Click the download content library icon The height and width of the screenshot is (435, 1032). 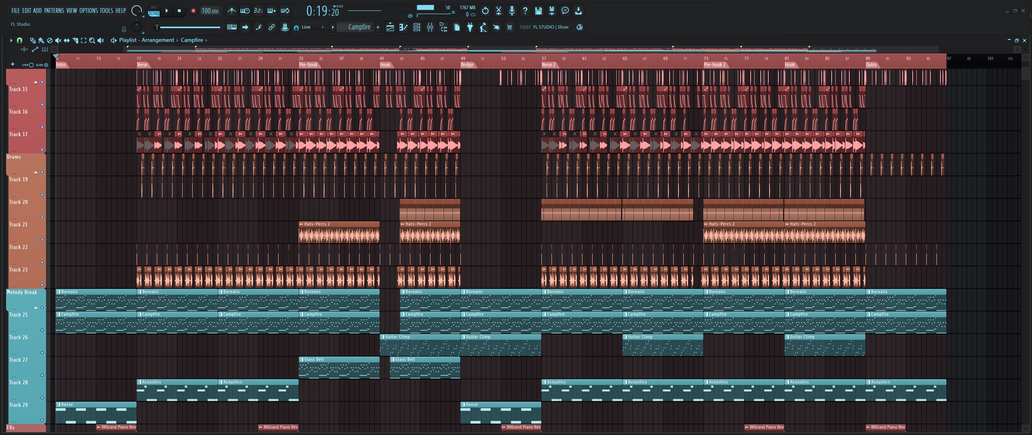578,11
